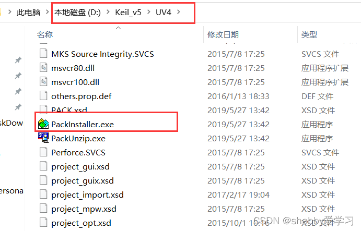Expand the chevron after 此电脑 in the path

(48, 13)
